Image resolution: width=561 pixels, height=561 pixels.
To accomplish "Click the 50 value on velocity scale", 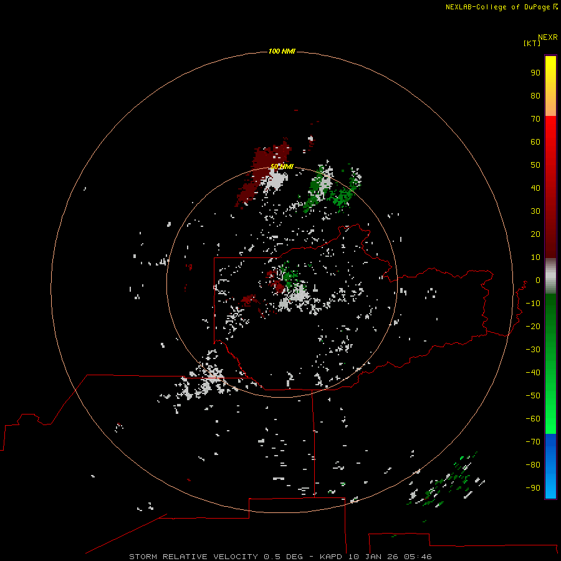I will click(535, 165).
